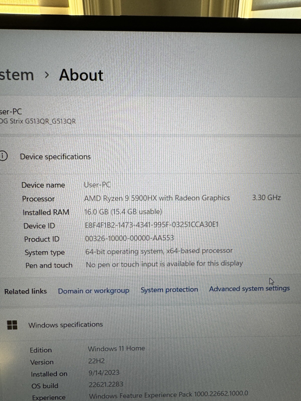Click the ROG Strix G513QR model name
Image resolution: width=301 pixels, height=401 pixels.
pos(38,121)
